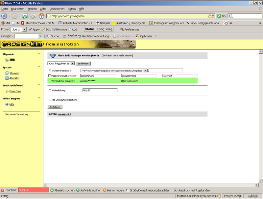Image resolution: width=263 pixels, height=199 pixels.
Task: Show more bookmarks via toolbar chevron
Action: coord(260,23)
